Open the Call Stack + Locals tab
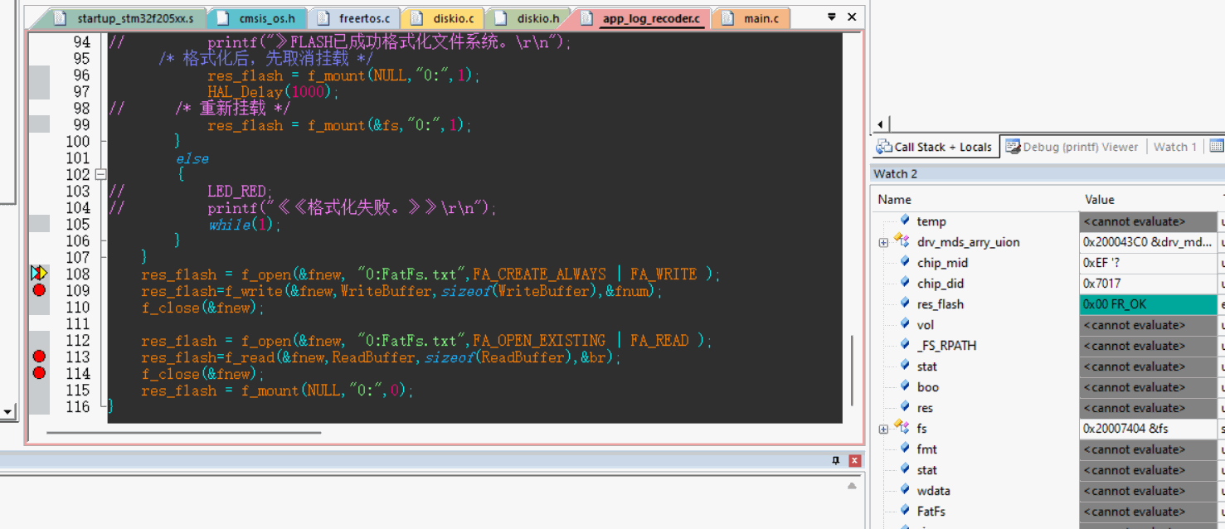Screen dimensions: 1225x529 936,147
